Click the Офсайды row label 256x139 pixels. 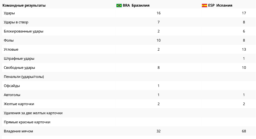click(12, 86)
